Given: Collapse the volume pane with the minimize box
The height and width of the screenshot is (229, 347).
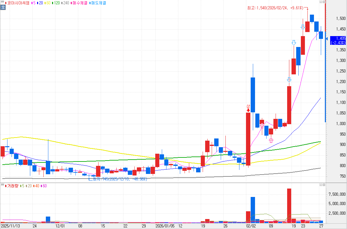Looking at the screenshot, I should (320, 185).
